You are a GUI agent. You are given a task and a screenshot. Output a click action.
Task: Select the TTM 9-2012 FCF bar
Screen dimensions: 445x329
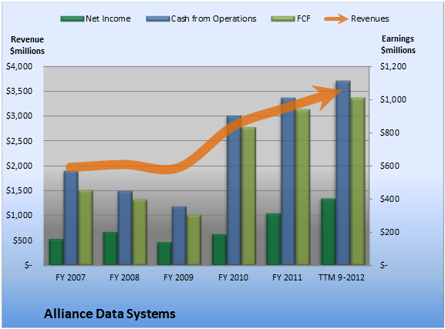(358, 182)
